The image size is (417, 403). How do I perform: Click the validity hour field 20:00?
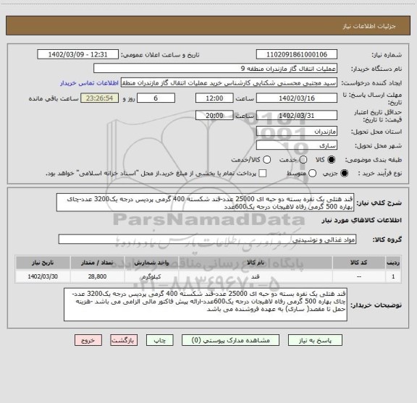tap(214, 115)
